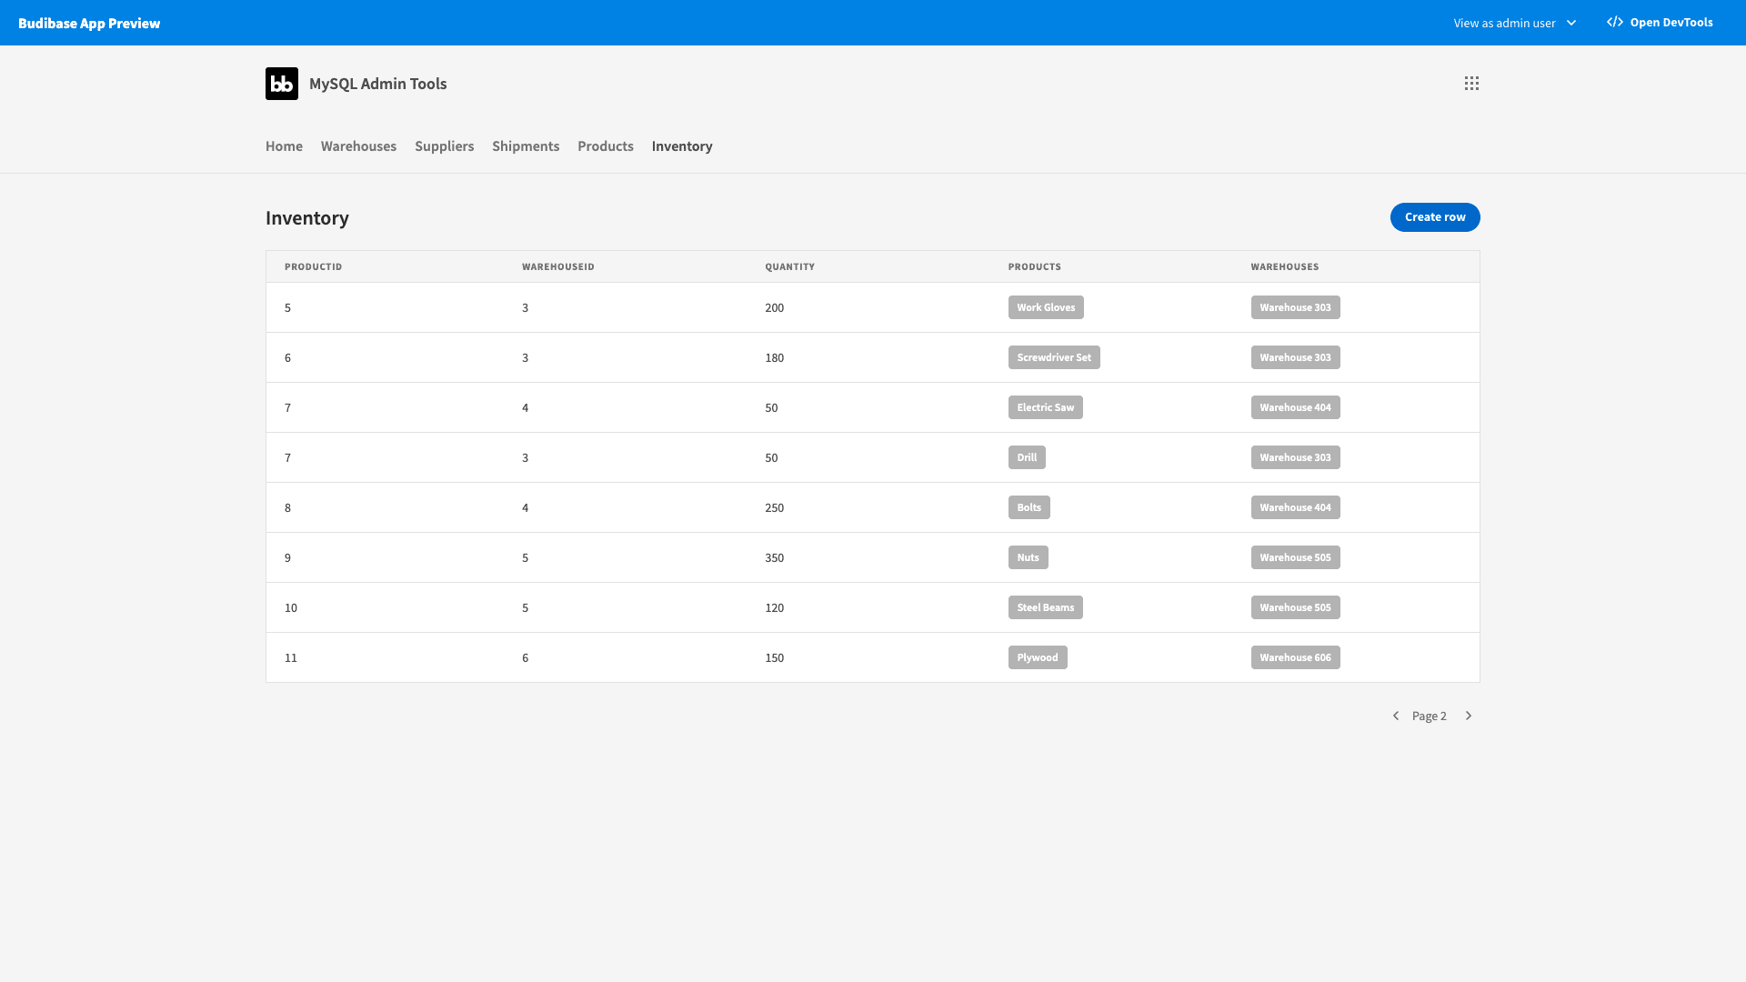Click the PRODUCTS column header

[1035, 267]
